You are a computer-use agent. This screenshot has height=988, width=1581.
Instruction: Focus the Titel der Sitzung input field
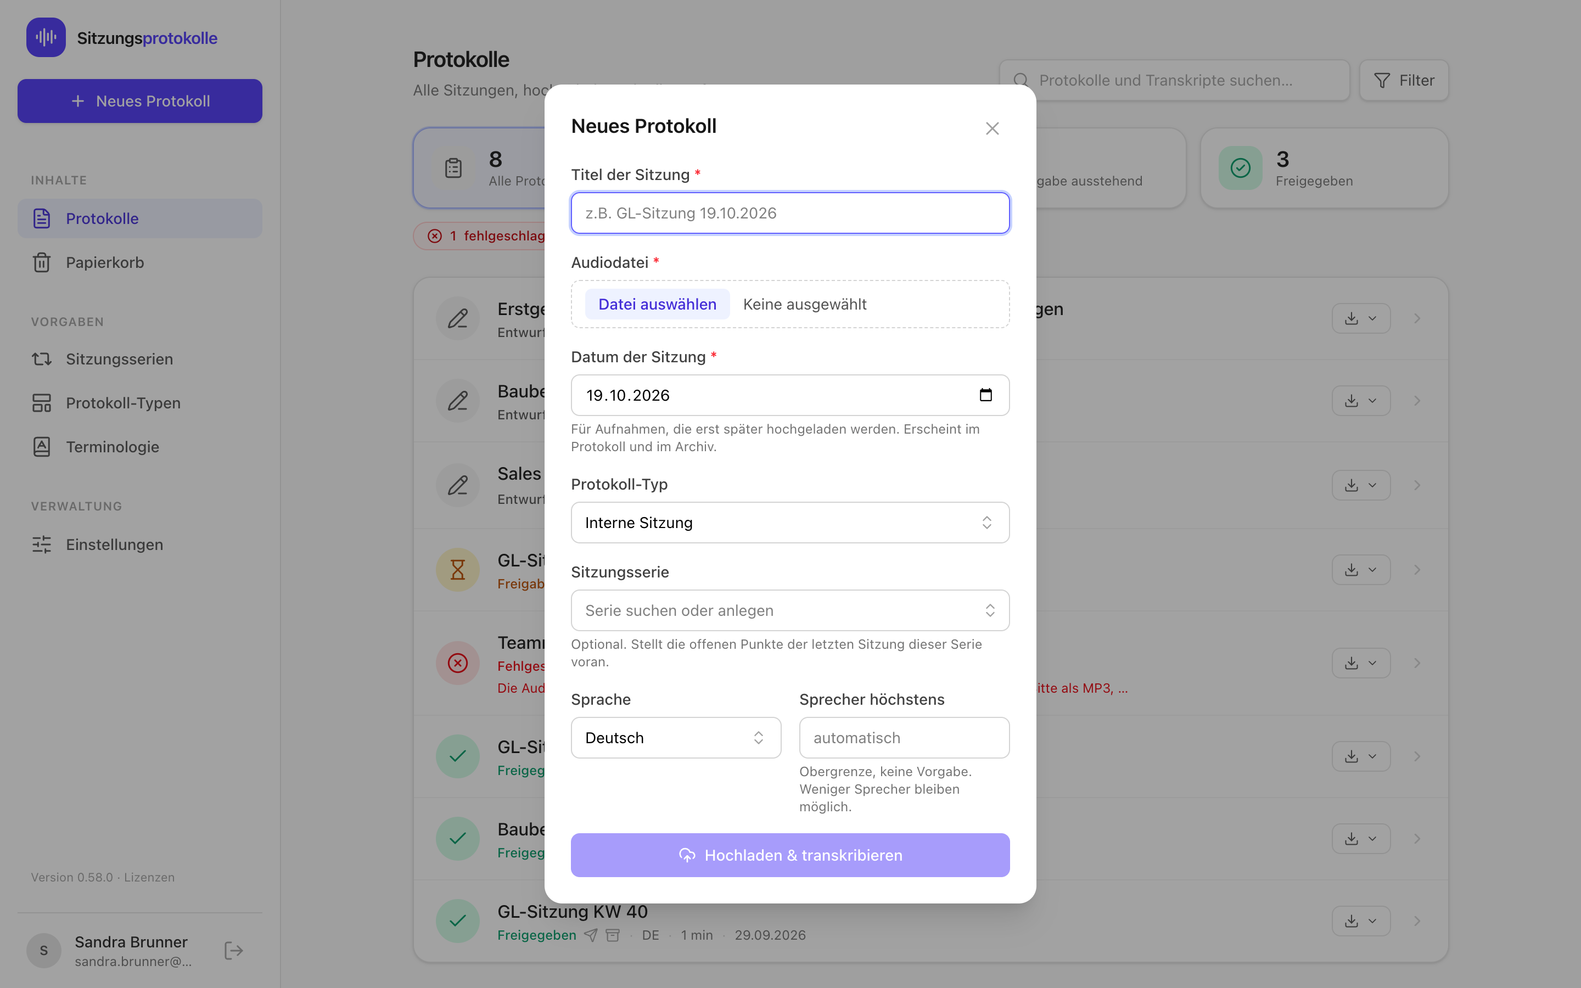(790, 213)
